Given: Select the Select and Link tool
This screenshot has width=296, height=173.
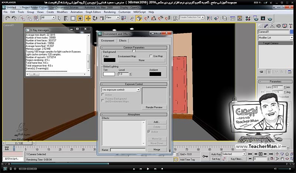Looking at the screenshot, I should (22, 19).
